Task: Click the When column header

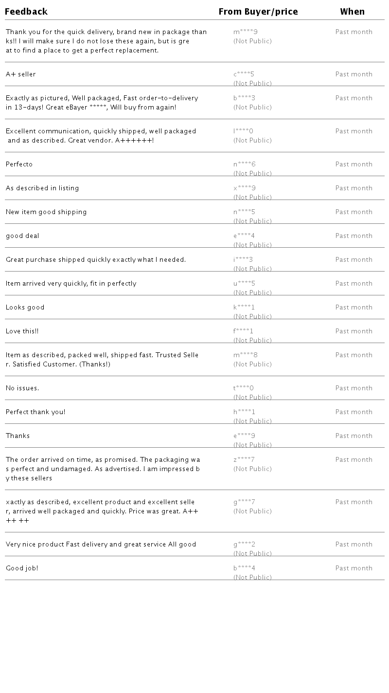Action: 353,12
